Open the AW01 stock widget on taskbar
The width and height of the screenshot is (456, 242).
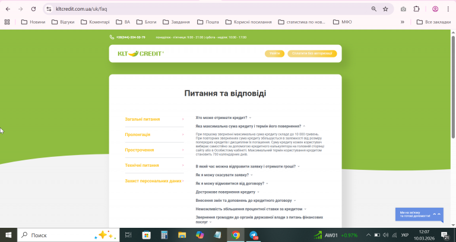click(x=335, y=235)
